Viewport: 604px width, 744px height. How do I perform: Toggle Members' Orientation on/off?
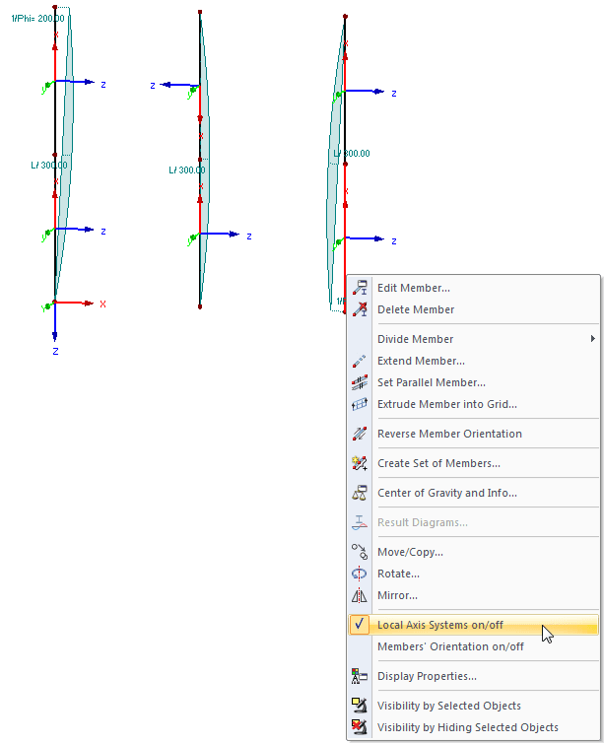(450, 646)
